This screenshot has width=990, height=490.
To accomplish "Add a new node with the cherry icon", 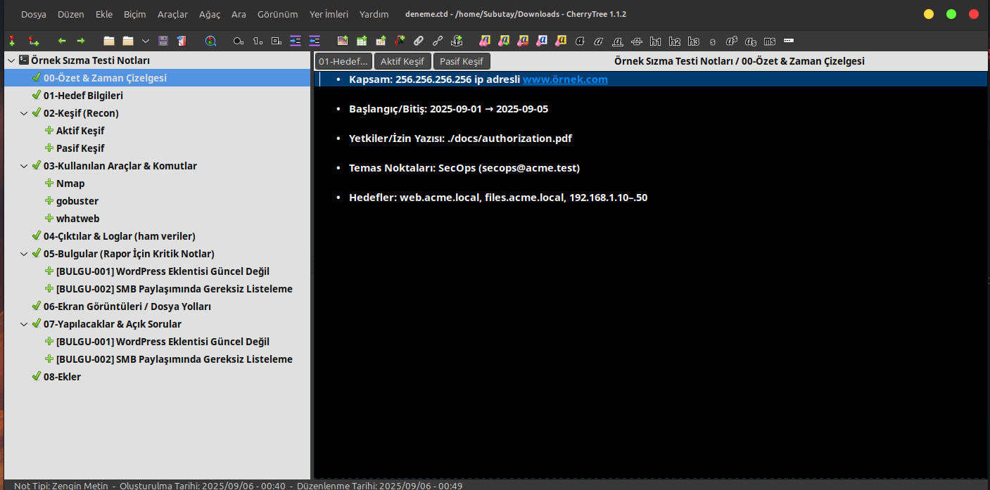I will tap(12, 41).
